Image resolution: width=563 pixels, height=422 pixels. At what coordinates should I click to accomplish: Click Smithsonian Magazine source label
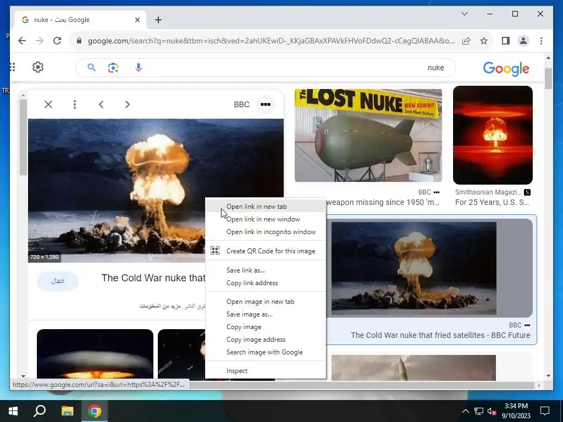(488, 192)
